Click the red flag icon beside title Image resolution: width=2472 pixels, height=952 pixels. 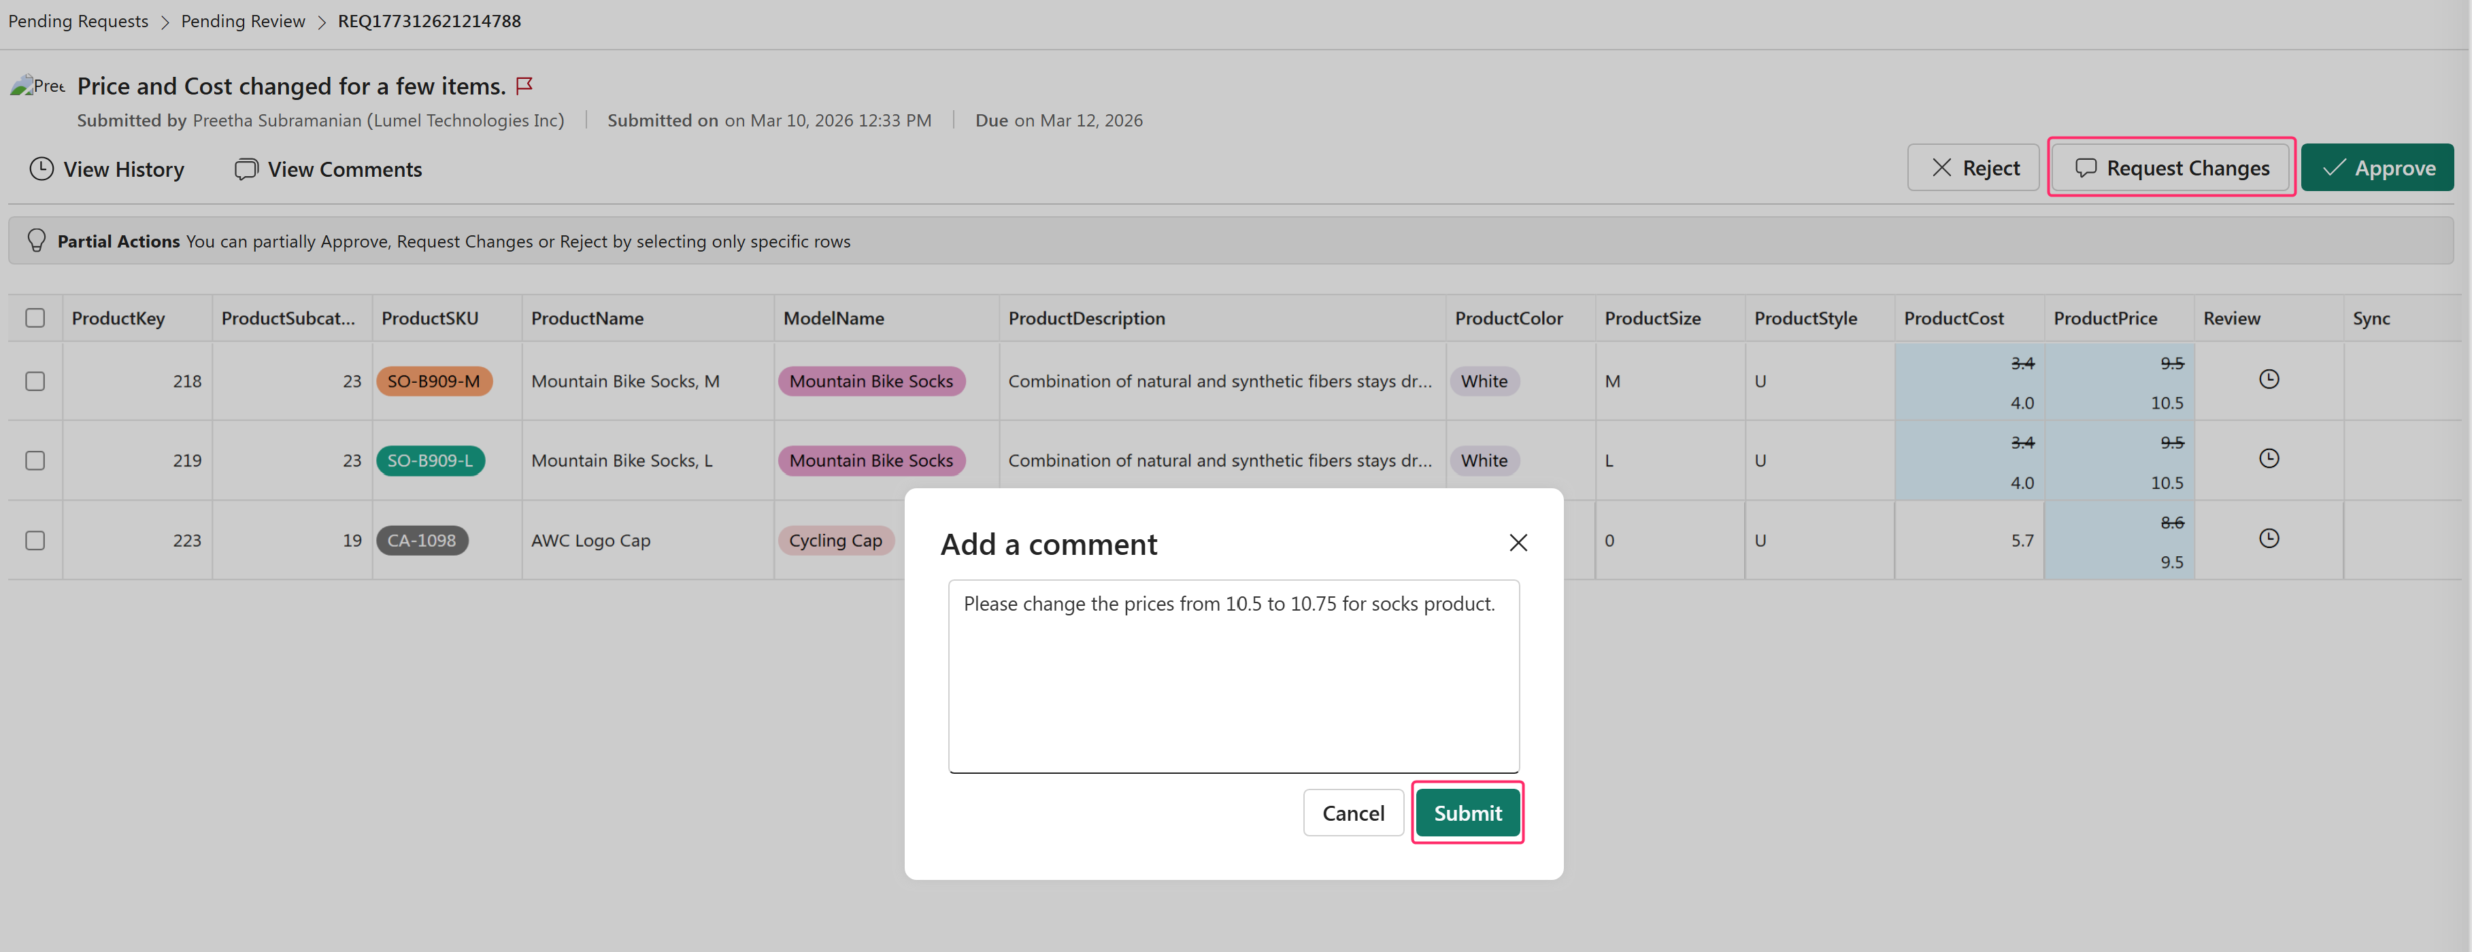point(524,86)
